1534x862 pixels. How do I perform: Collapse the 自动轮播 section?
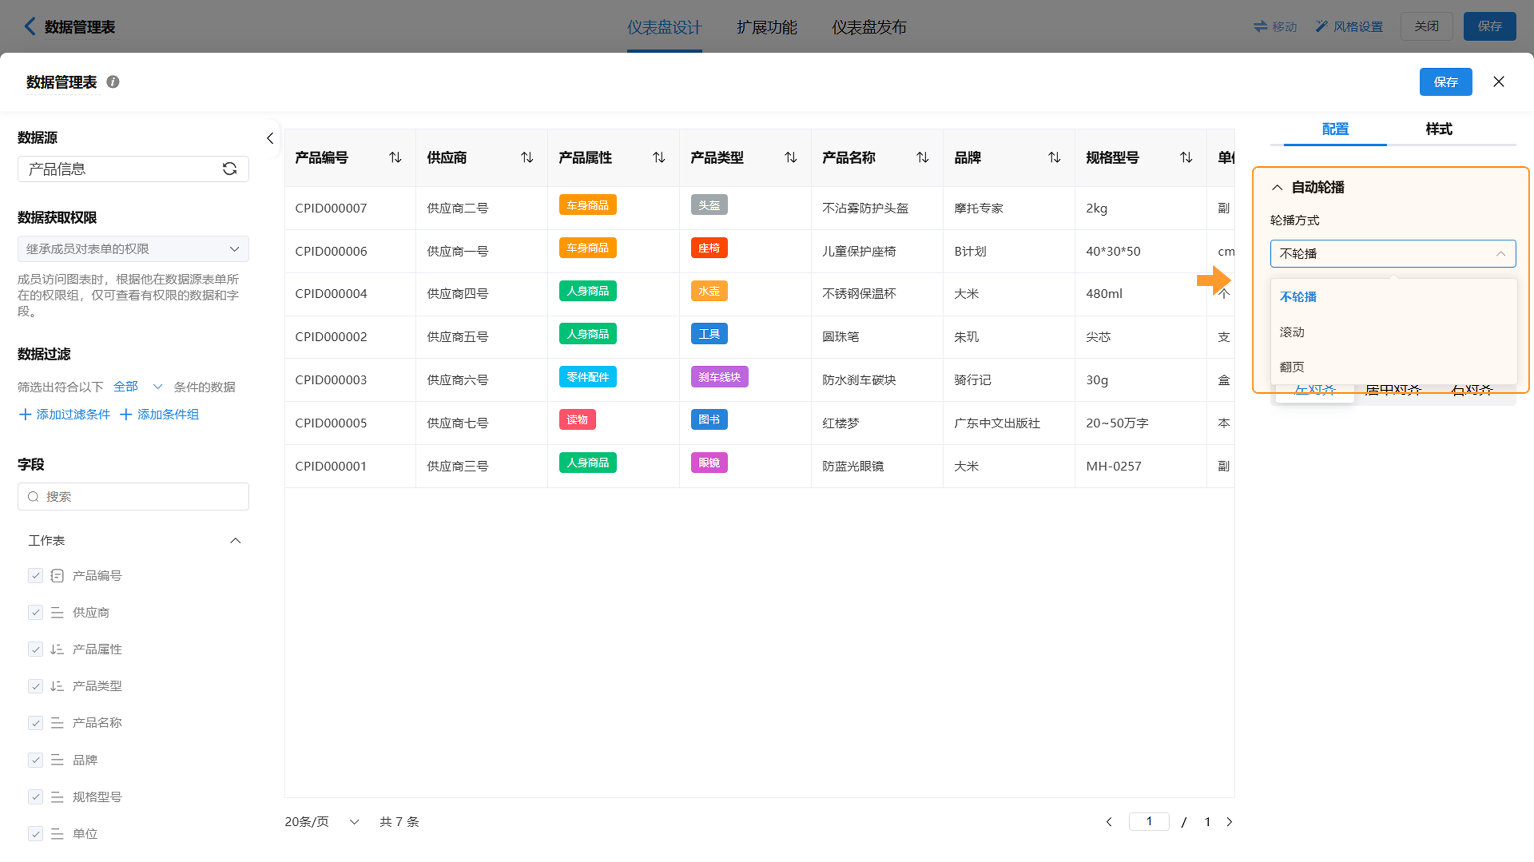click(x=1278, y=187)
